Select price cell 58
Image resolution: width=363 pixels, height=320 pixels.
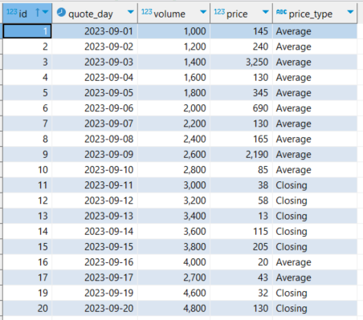(x=242, y=201)
